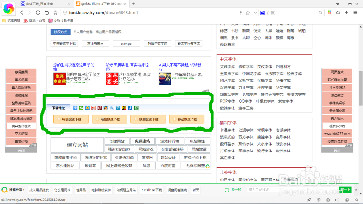The image size is (363, 204).
Task: Share to Douban with the green 豆 icon
Action: tap(136, 108)
